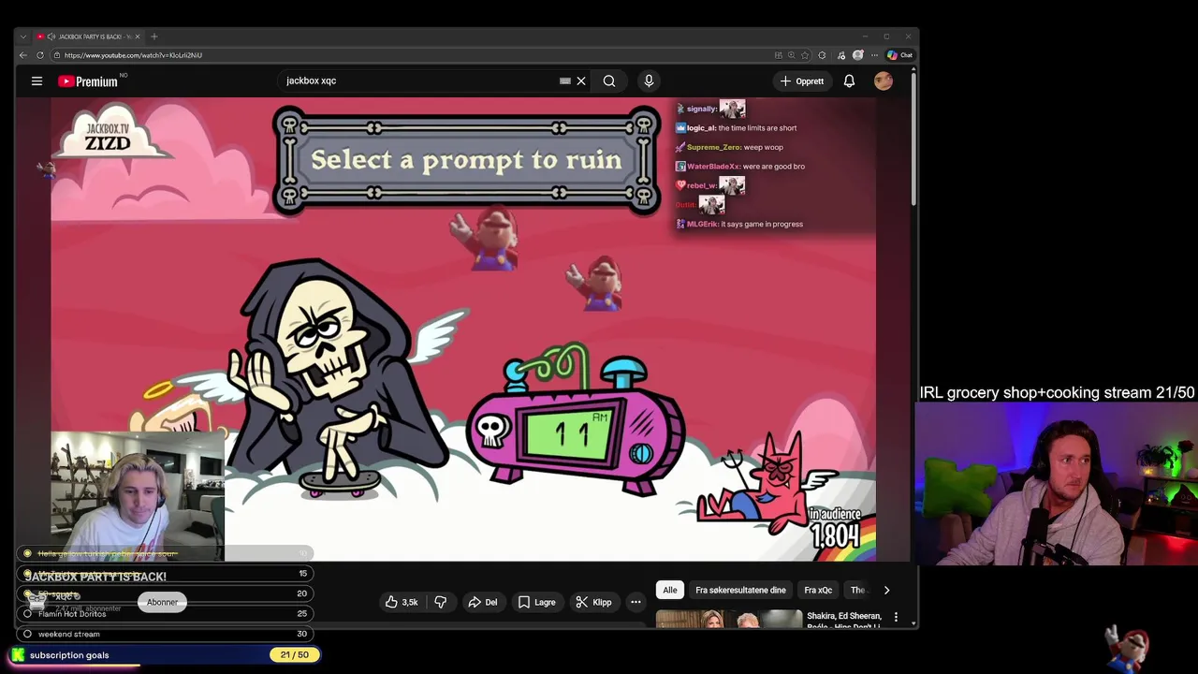Click the webcam feed at bottom right
The image size is (1198, 674).
pyautogui.click(x=1057, y=484)
